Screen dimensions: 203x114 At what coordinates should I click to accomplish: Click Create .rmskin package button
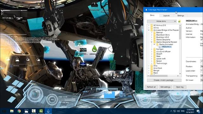164,80
